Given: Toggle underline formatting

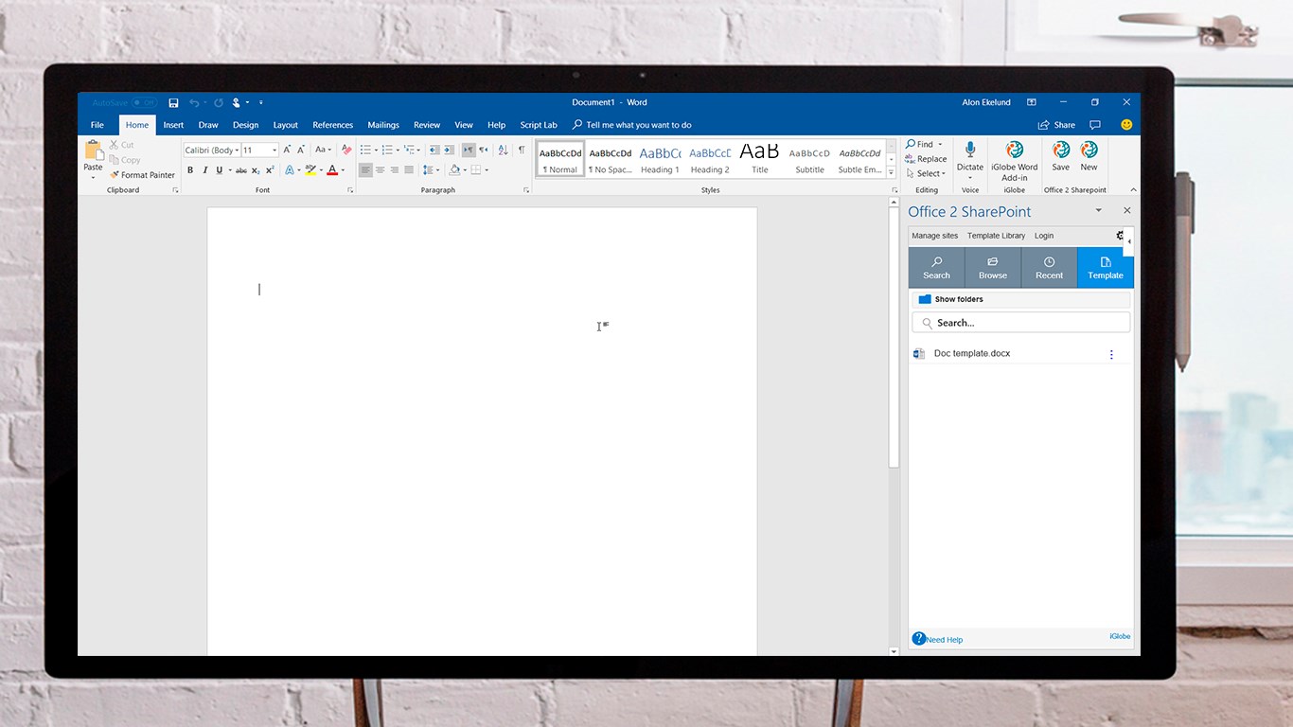Looking at the screenshot, I should (x=219, y=170).
